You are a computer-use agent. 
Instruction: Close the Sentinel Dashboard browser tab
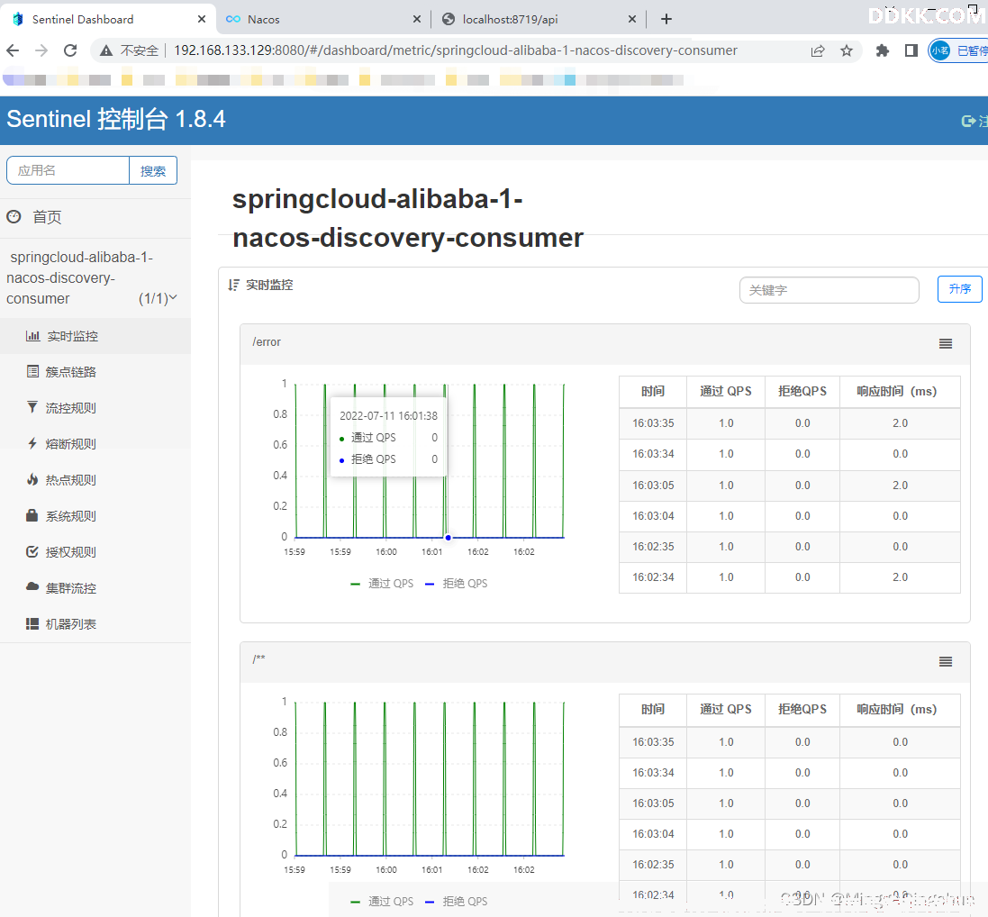coord(202,20)
